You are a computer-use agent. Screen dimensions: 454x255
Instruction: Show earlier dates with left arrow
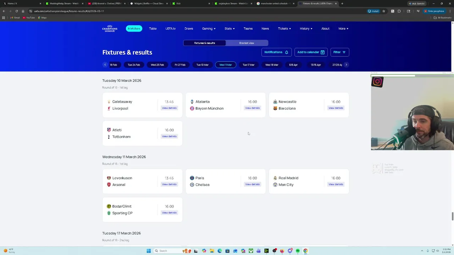coord(105,65)
